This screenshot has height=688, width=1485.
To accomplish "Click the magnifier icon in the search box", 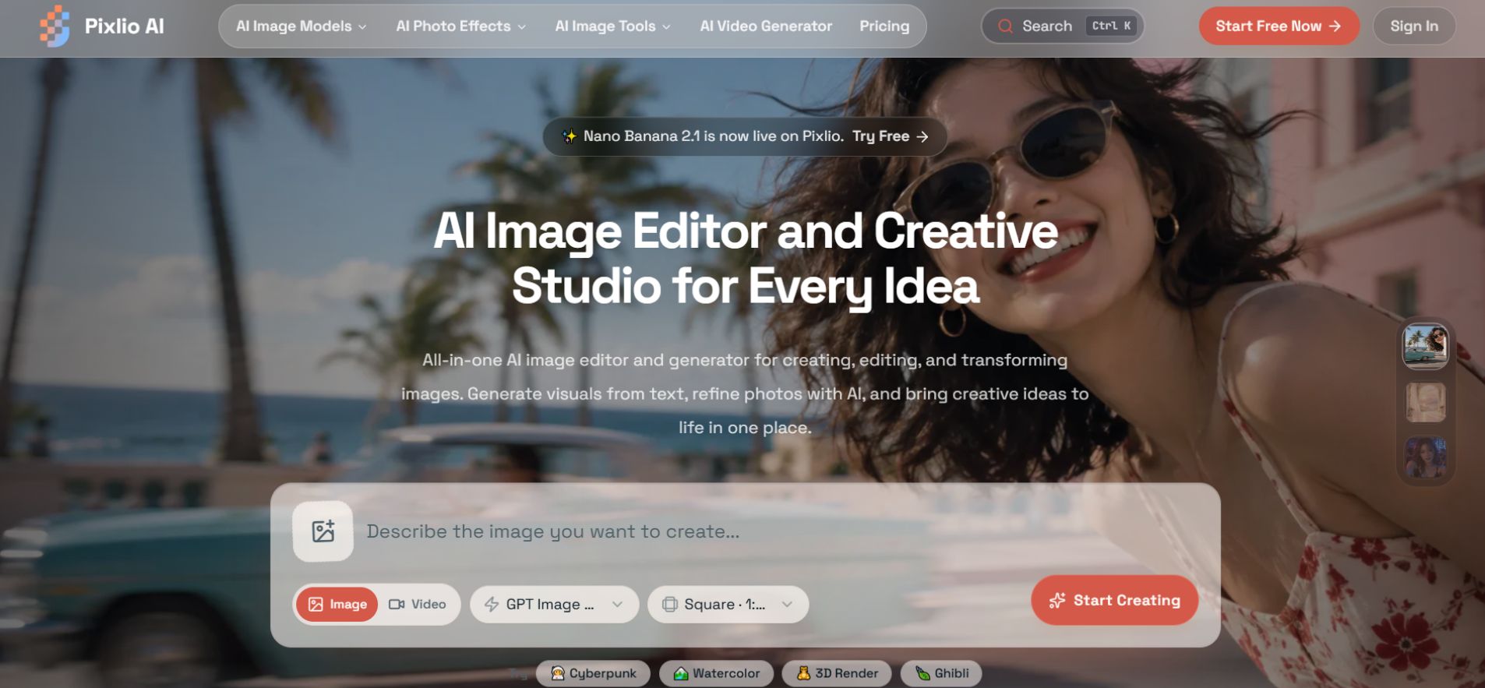I will (x=1005, y=26).
